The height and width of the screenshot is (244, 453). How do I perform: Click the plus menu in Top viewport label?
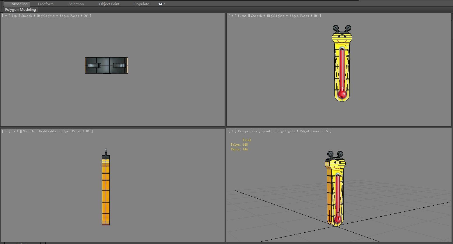coord(6,16)
